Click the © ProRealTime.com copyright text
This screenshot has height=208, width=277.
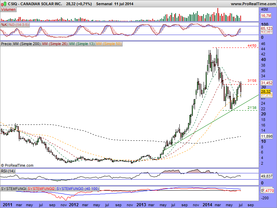tap(17, 166)
